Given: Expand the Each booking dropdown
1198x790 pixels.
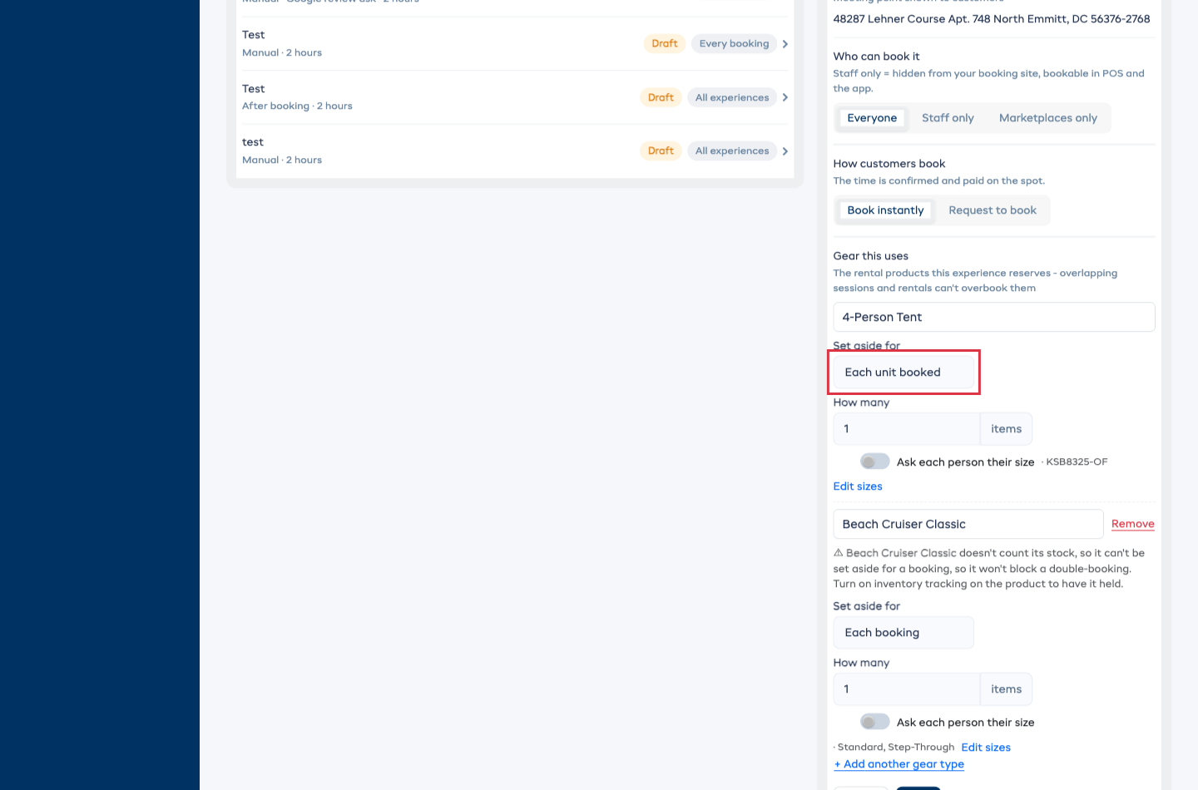Looking at the screenshot, I should click(x=903, y=633).
